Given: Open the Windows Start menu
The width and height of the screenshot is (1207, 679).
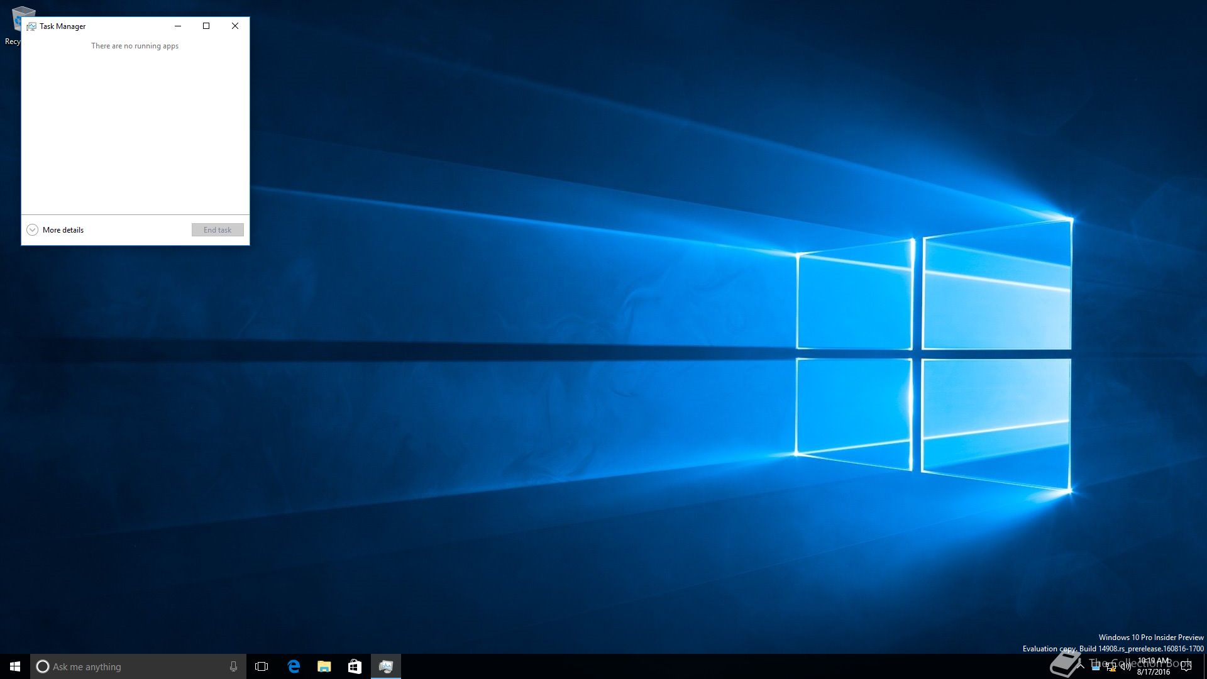Looking at the screenshot, I should [15, 666].
